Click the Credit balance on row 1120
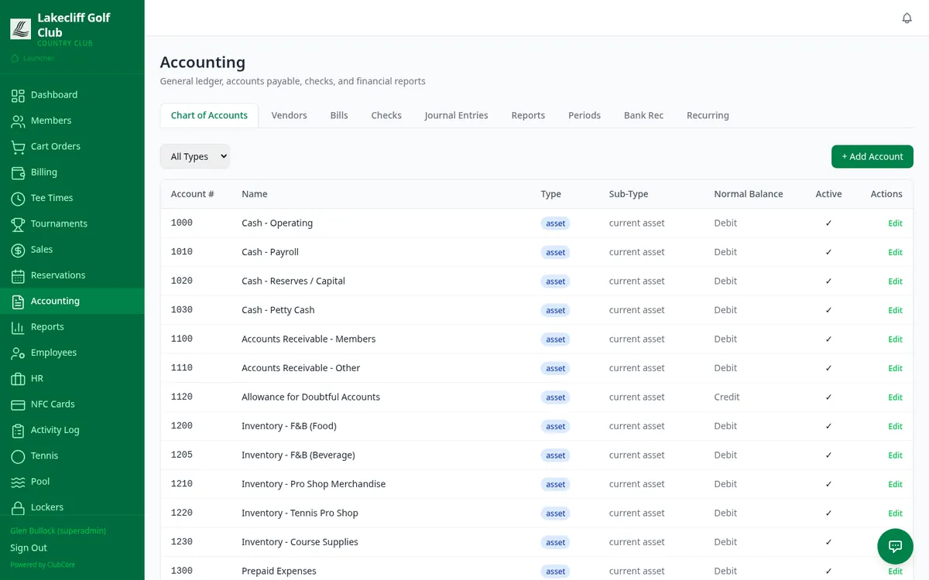Viewport: 929px width, 580px height. [727, 397]
